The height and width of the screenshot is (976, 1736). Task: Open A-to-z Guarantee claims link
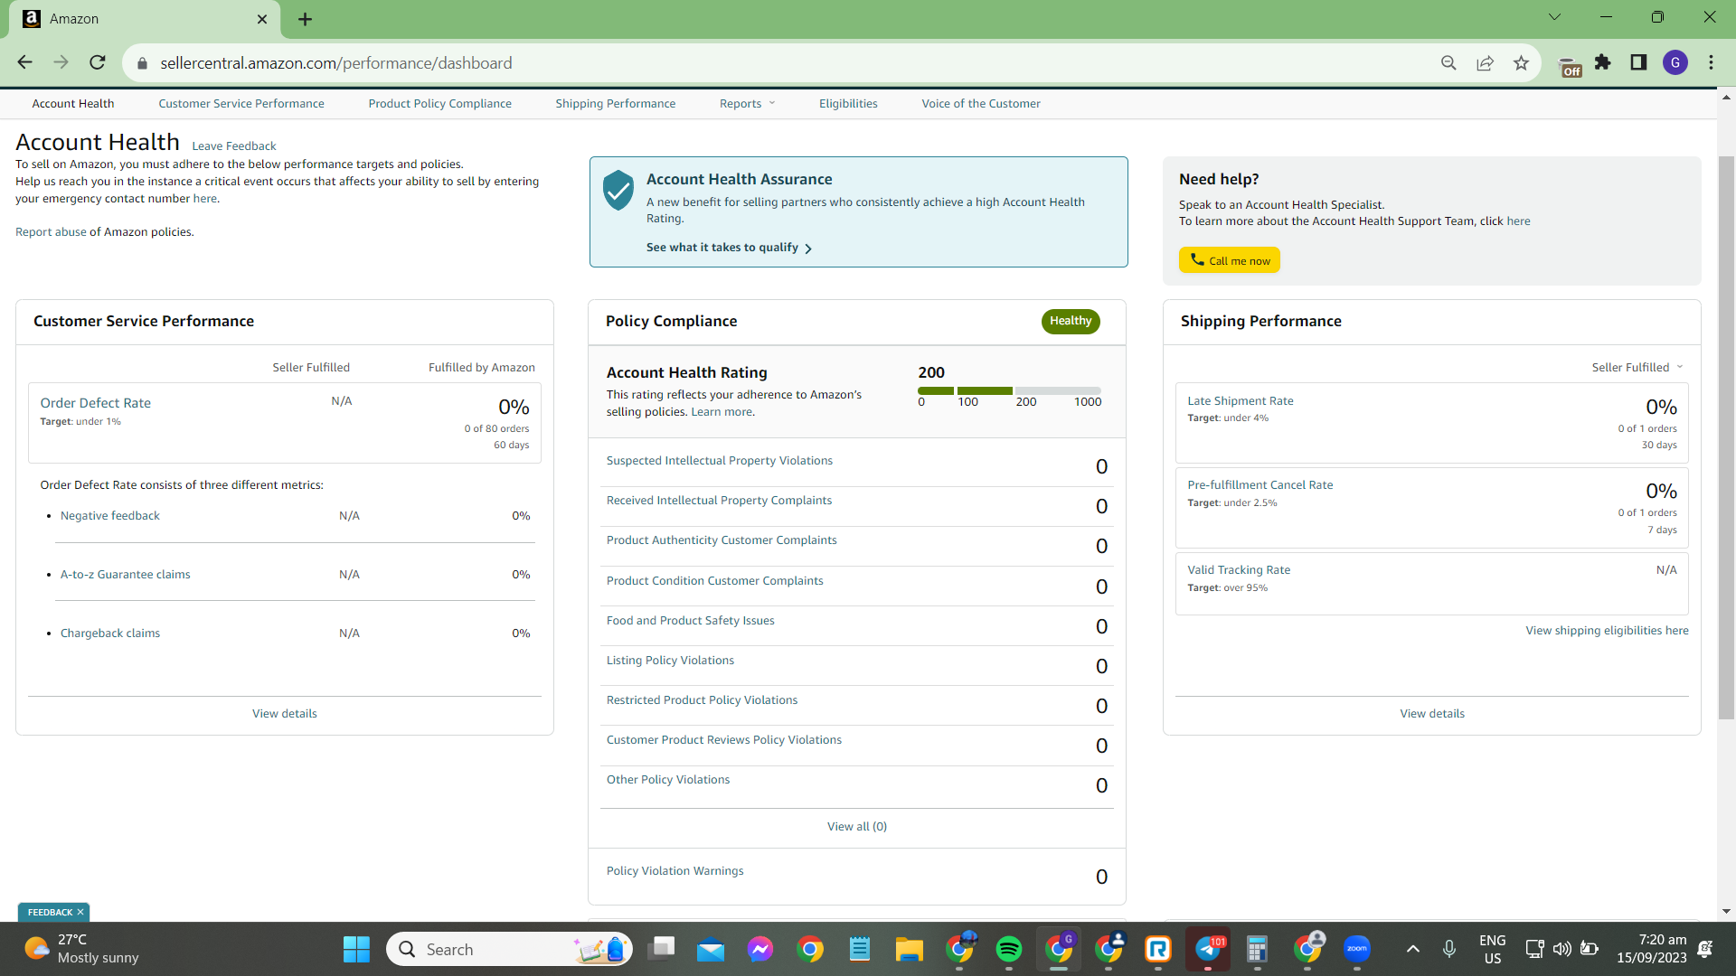(126, 575)
